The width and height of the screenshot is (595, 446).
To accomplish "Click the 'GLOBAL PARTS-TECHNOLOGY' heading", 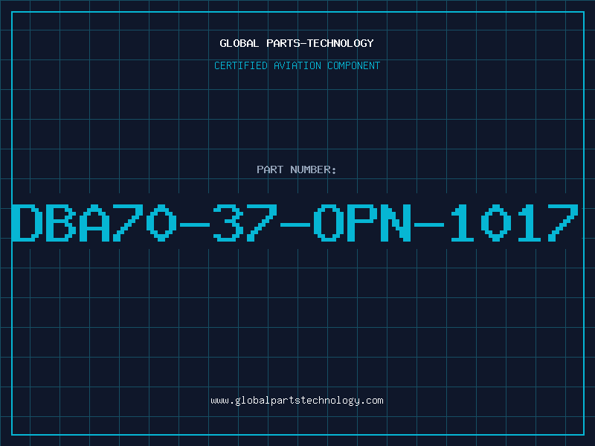I will pyautogui.click(x=297, y=43).
